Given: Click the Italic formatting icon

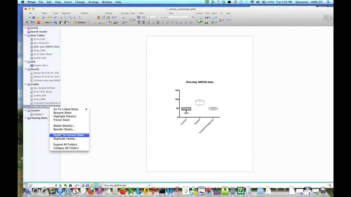Looking at the screenshot, I should coord(163,22).
